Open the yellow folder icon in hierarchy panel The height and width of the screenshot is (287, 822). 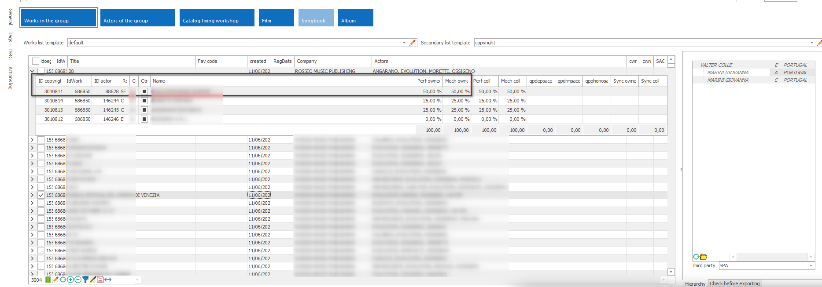point(704,257)
